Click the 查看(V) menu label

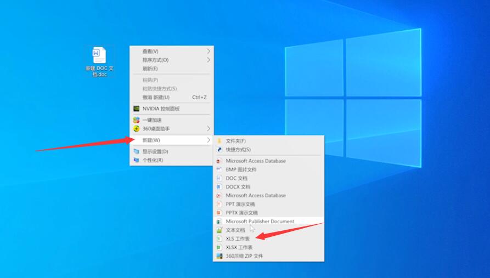click(150, 51)
